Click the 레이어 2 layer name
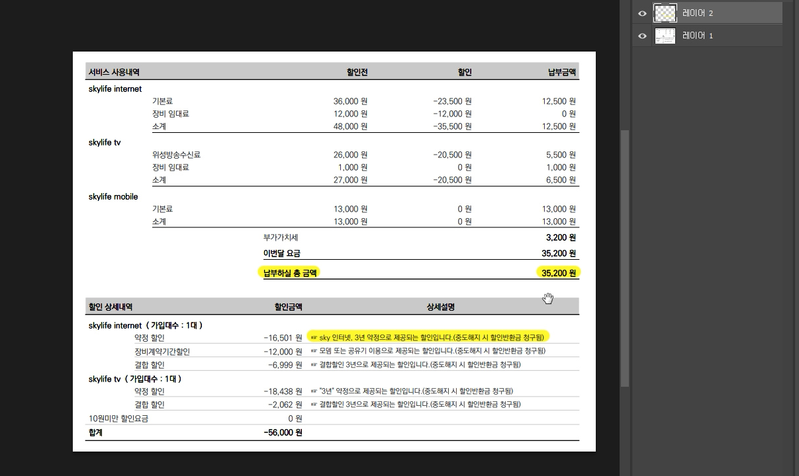 (698, 13)
